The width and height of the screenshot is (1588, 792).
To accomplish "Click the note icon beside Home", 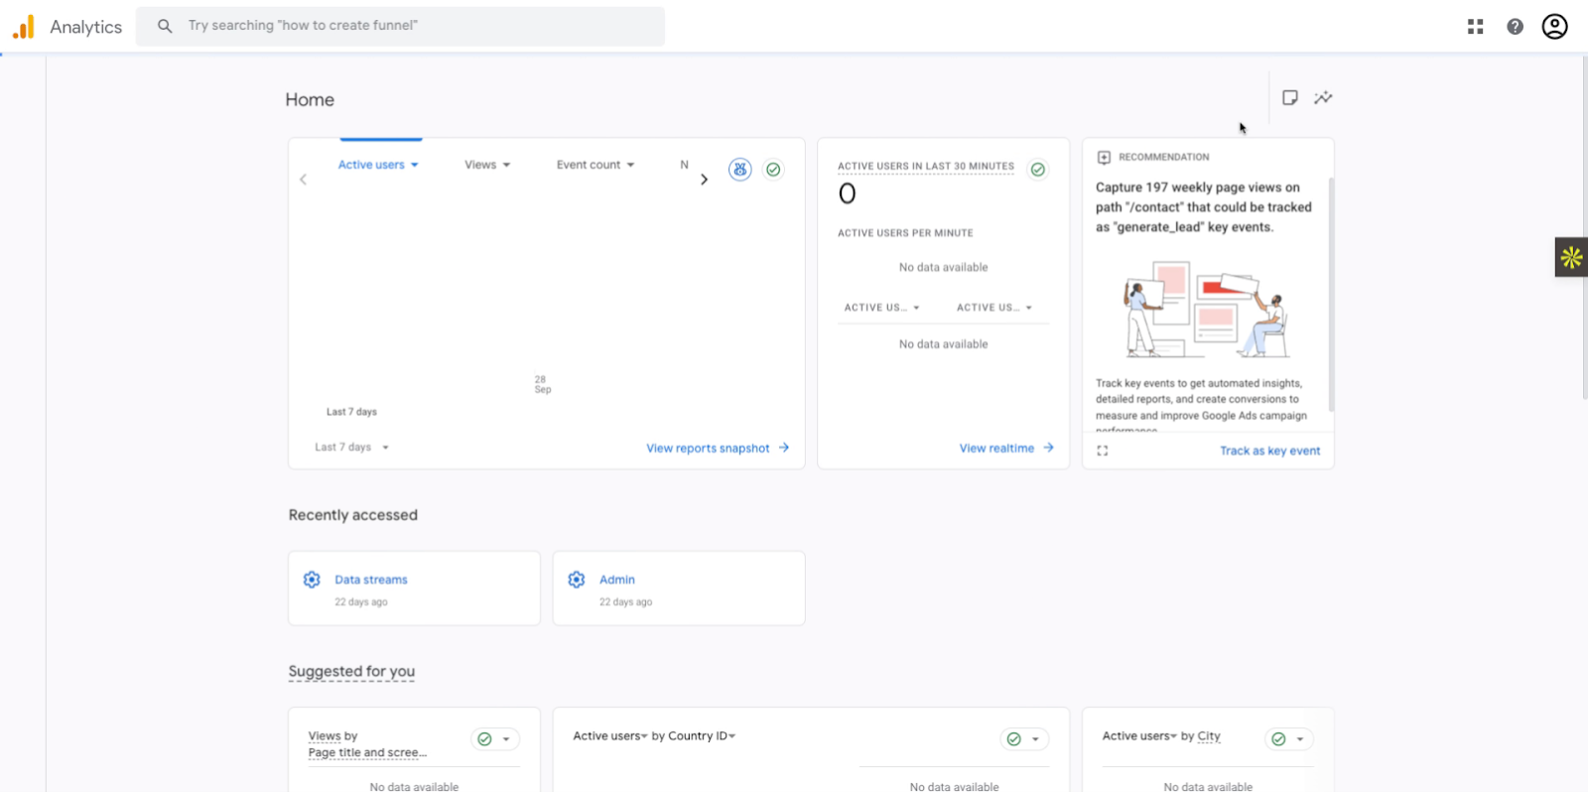I will [x=1289, y=97].
